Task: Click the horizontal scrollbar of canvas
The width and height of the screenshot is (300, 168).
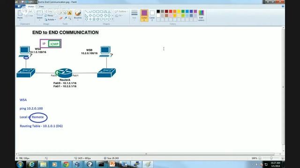Action: 146,154
